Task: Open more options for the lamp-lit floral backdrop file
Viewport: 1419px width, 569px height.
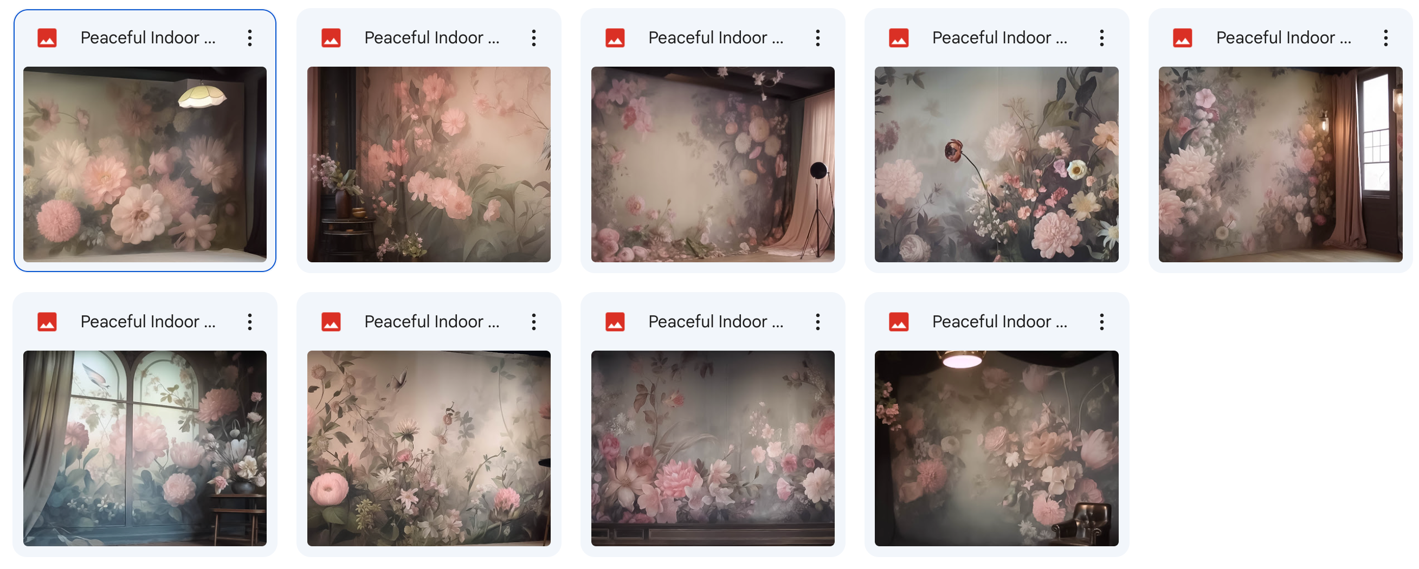Action: [x=249, y=38]
